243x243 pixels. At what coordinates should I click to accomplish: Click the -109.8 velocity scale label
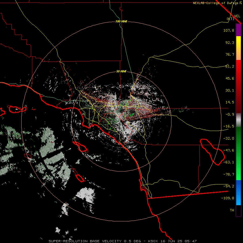(228, 198)
